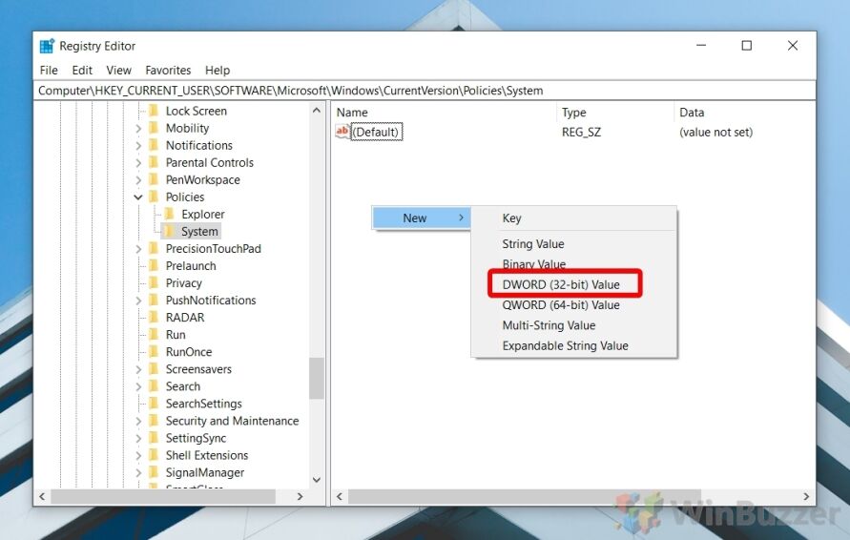Viewport: 850px width, 540px height.
Task: Click values pane scroll right arrow
Action: point(806,496)
